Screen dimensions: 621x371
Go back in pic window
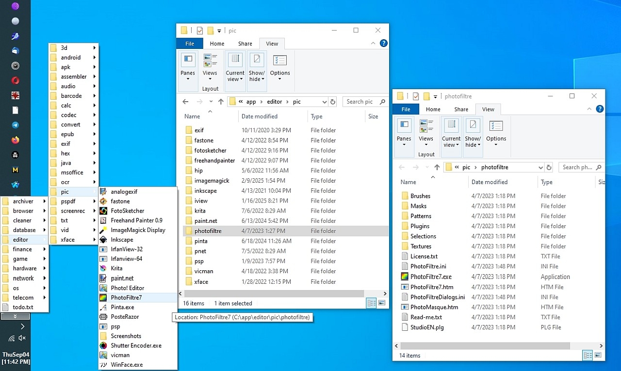tap(185, 102)
